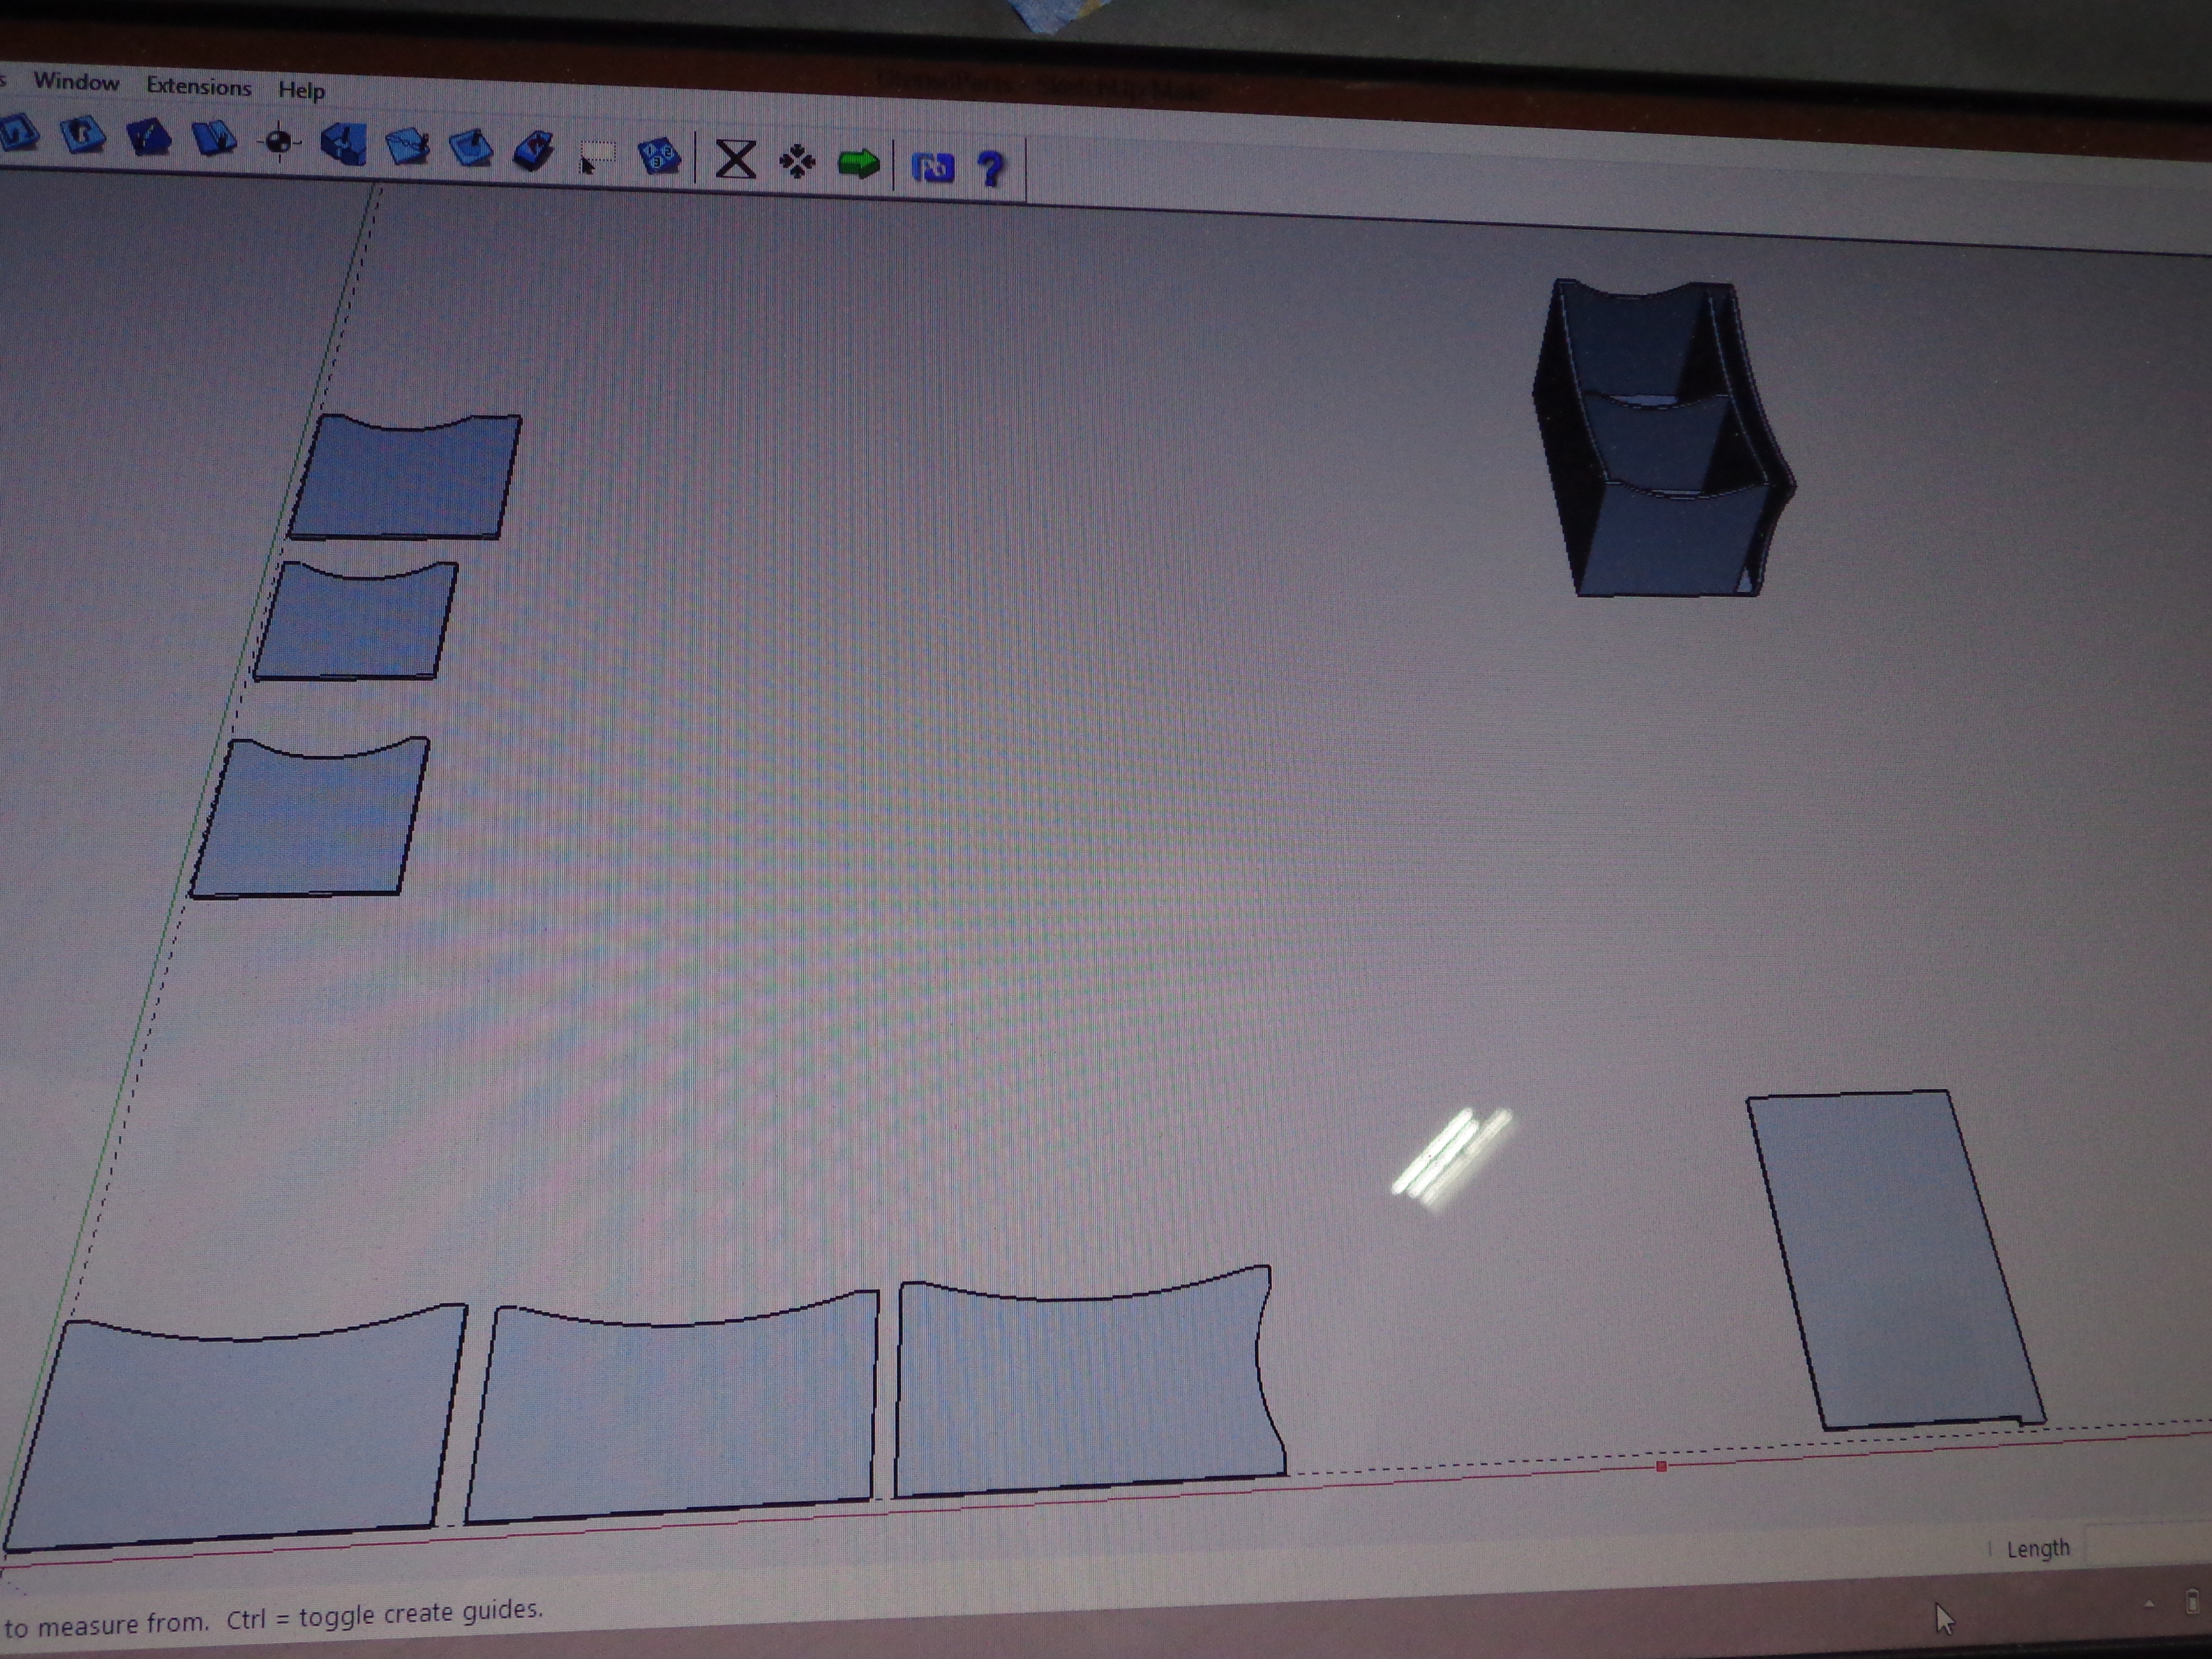The height and width of the screenshot is (1659, 2212).
Task: Open the Extensions menu
Action: coord(198,87)
